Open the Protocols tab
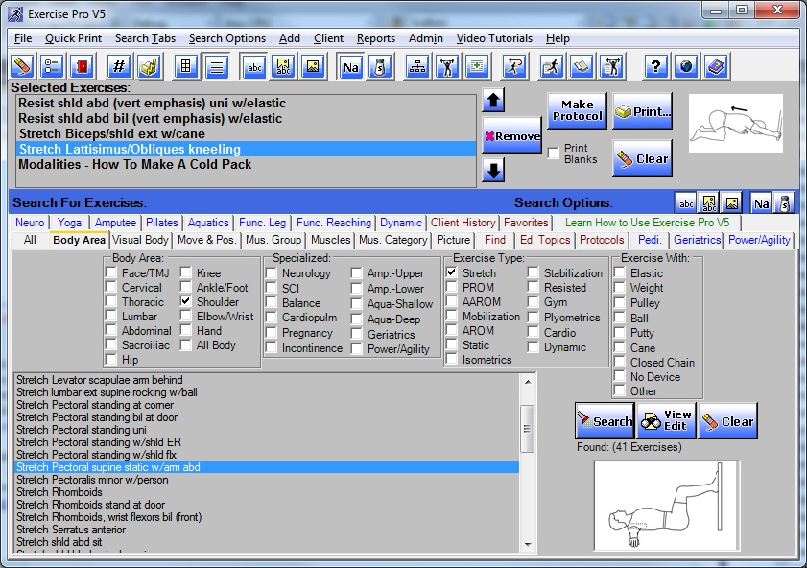 click(x=602, y=240)
